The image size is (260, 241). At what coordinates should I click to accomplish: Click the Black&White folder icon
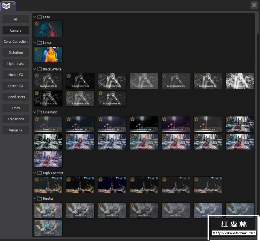[39, 69]
